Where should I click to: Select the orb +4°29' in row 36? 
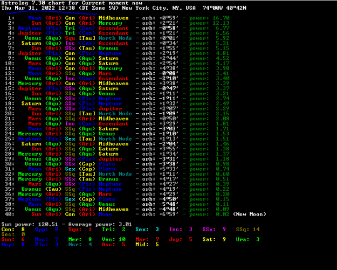169,194
